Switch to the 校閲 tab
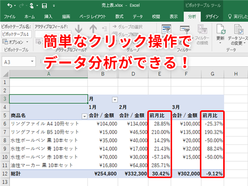The image size is (248, 186). coord(156,17)
